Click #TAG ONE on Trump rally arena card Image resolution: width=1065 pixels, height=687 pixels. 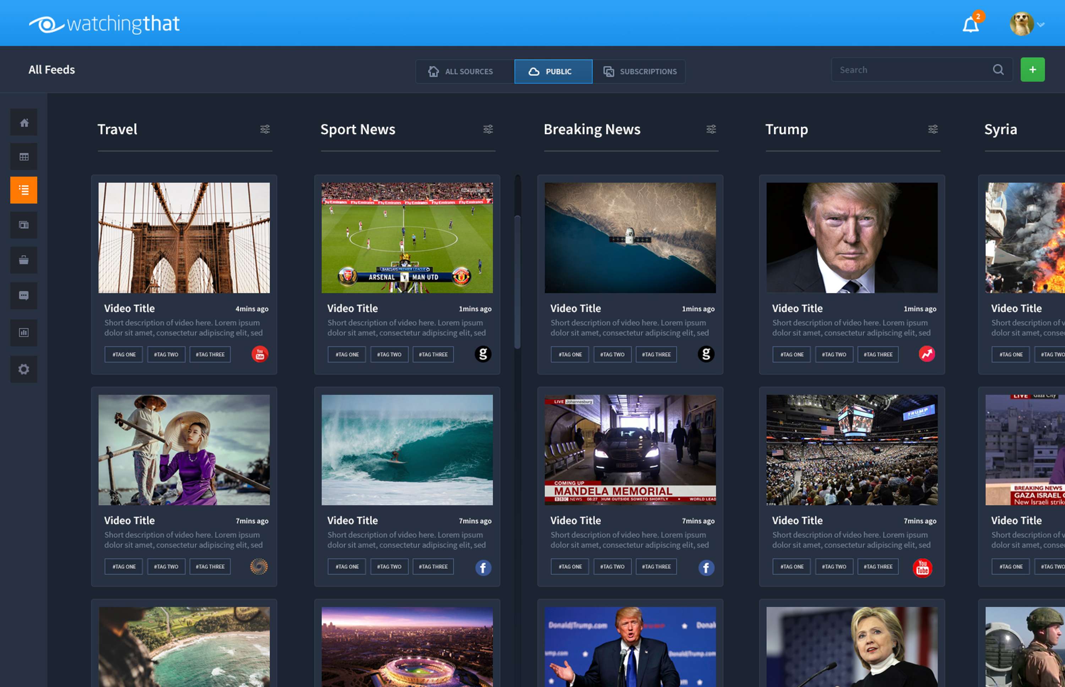click(x=792, y=566)
